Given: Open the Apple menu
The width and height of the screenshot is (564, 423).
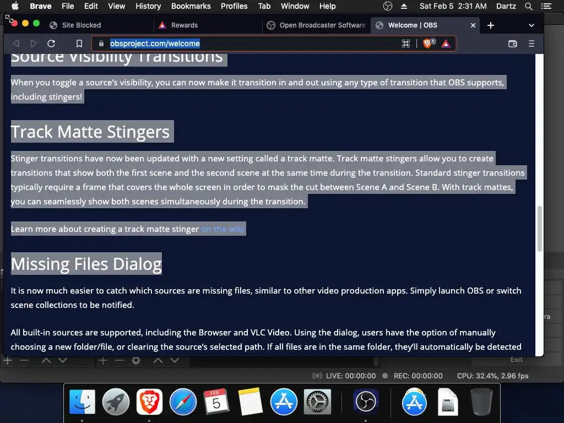Looking at the screenshot, I should pyautogui.click(x=15, y=6).
